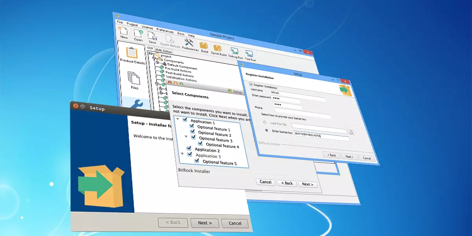This screenshot has height=236, width=472.
Task: Select the blue wrench sidebar icon
Action: click(x=136, y=105)
